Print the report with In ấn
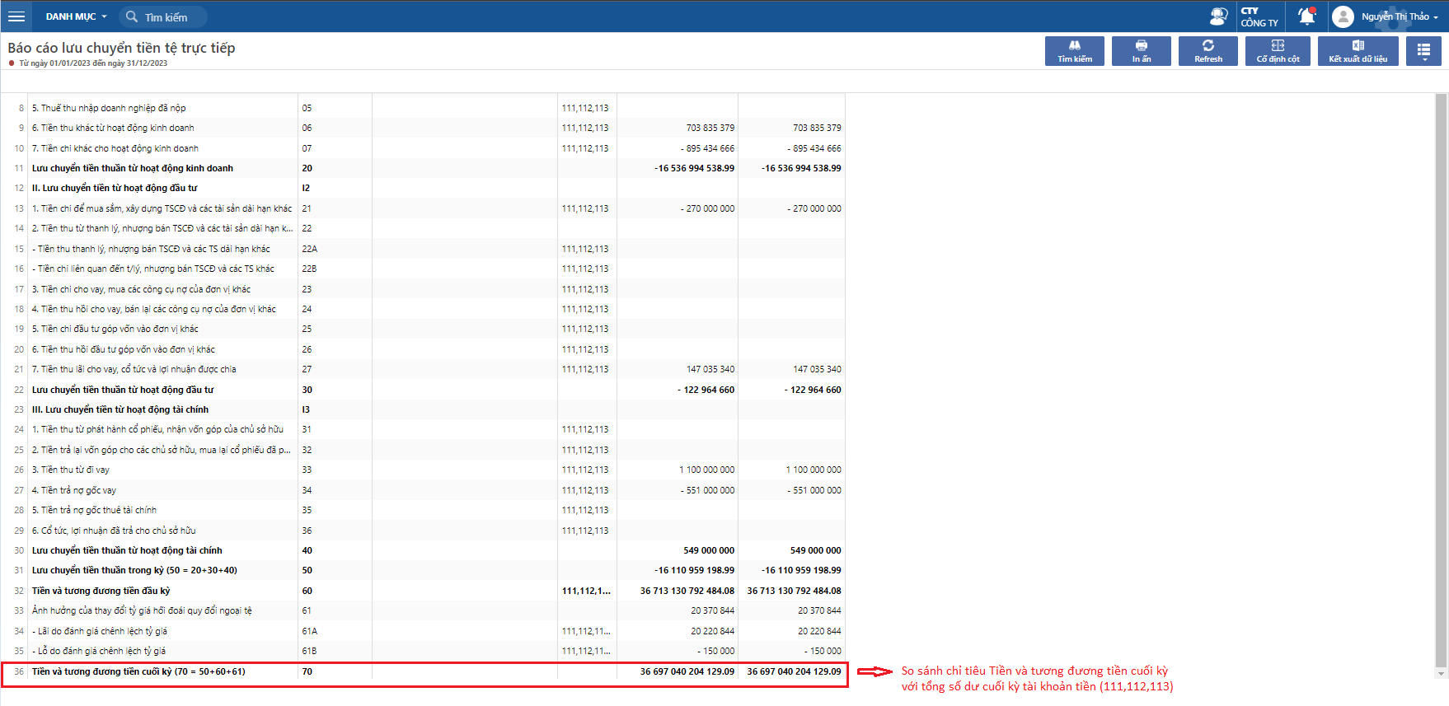This screenshot has height=706, width=1449. (x=1141, y=51)
